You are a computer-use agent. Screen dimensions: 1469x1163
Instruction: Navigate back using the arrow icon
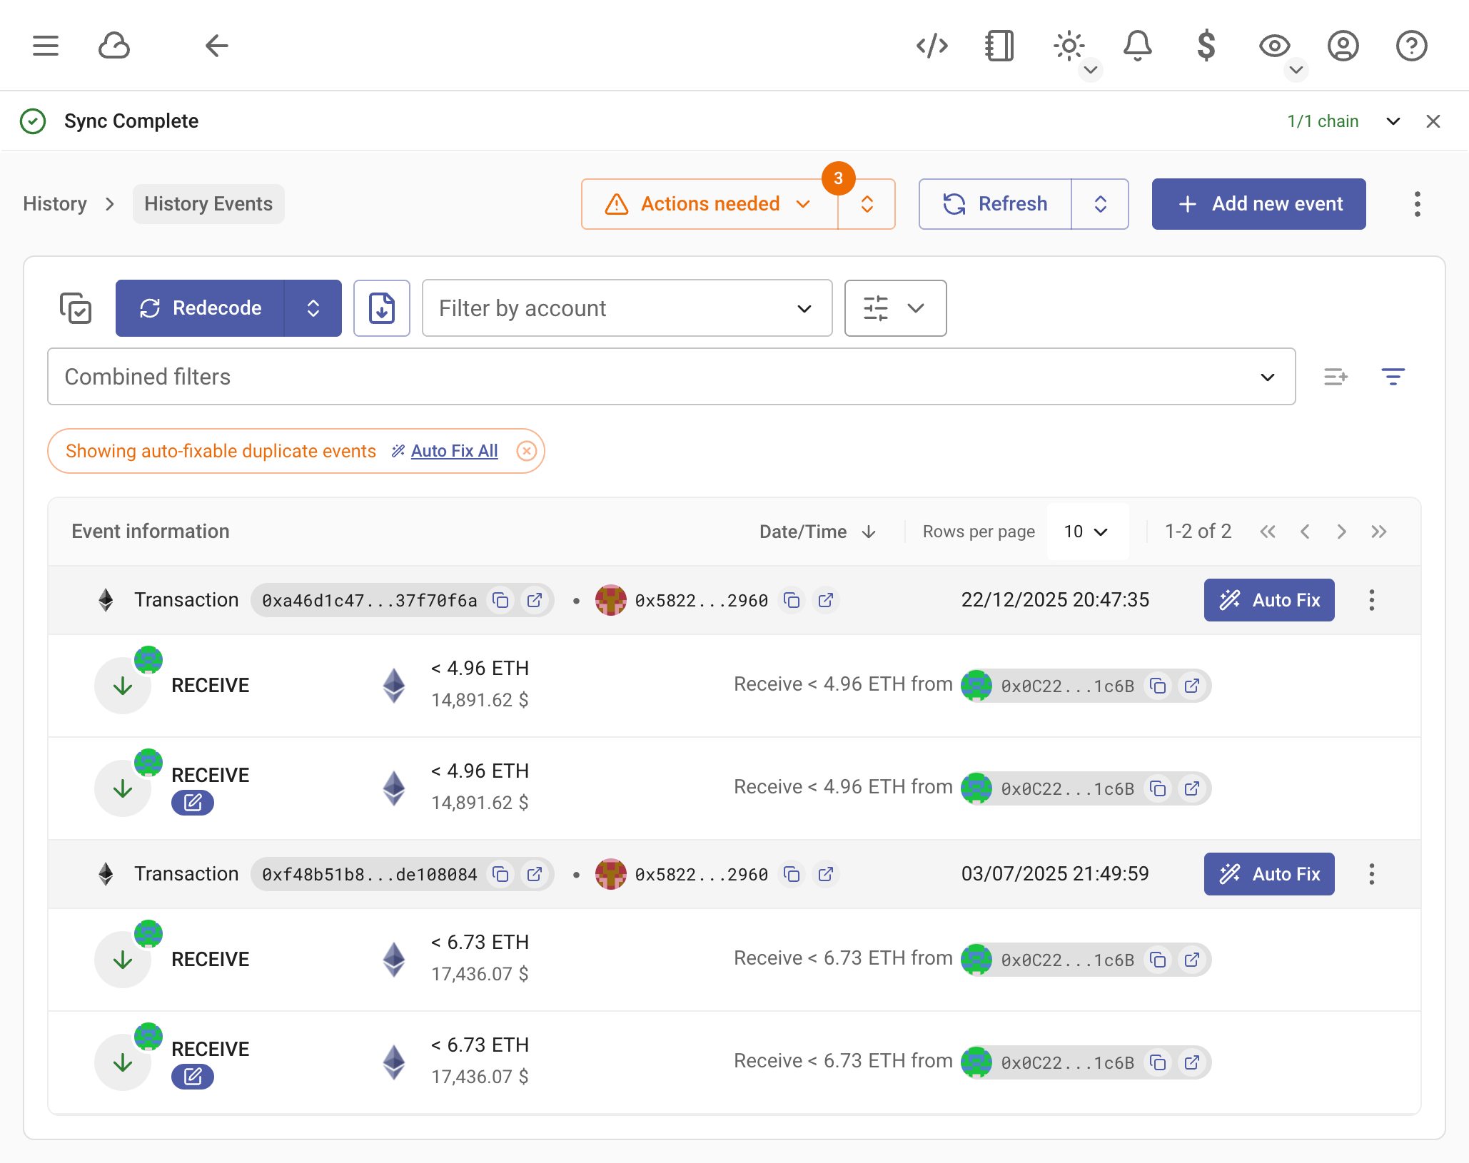tap(217, 46)
